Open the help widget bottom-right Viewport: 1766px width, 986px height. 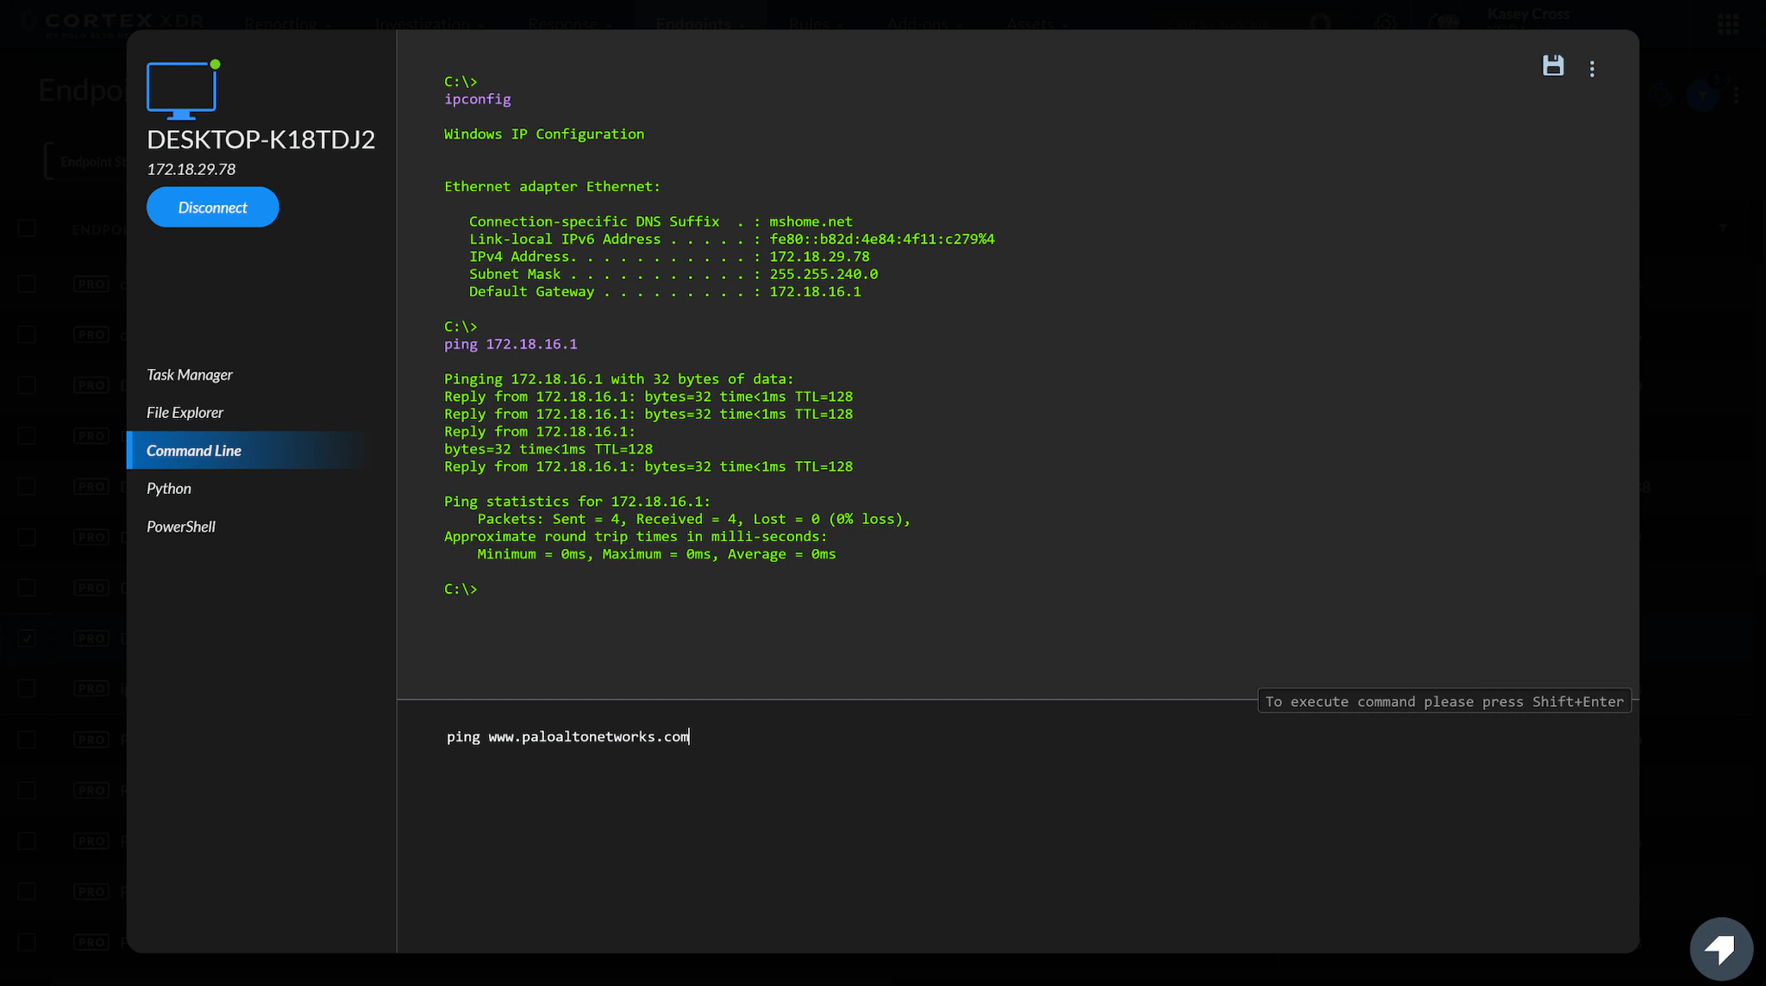pos(1720,949)
